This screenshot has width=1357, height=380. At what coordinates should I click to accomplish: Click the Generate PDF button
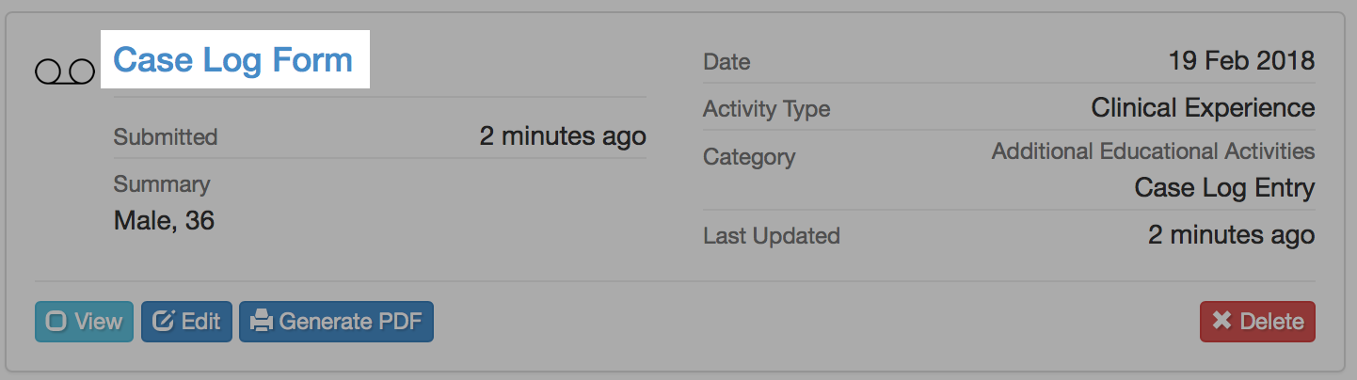pos(336,322)
